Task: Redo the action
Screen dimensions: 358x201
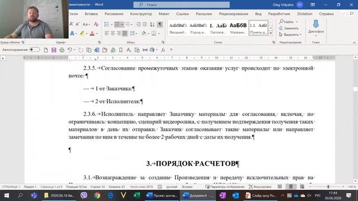Action: click(x=81, y=50)
